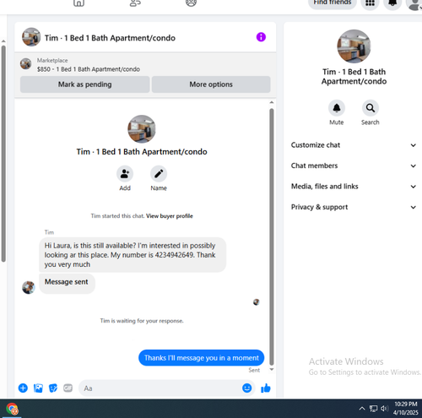Screen dimensions: 422x418
Task: Click Find friends button
Action: pos(333,3)
